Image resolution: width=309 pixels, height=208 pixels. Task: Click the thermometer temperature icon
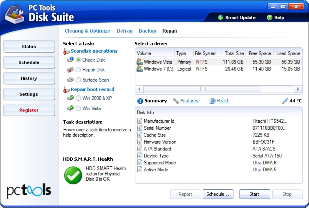click(285, 101)
